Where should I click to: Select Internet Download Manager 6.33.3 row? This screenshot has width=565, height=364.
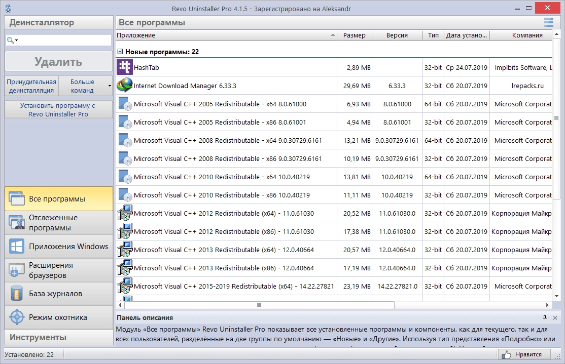[x=334, y=86]
